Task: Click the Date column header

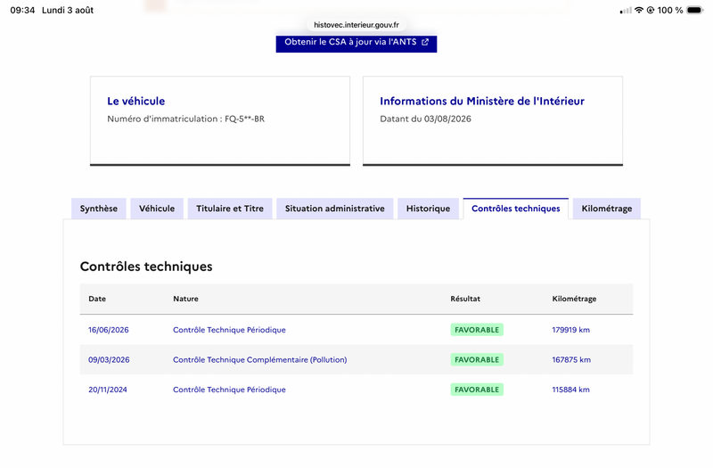Action: (97, 299)
